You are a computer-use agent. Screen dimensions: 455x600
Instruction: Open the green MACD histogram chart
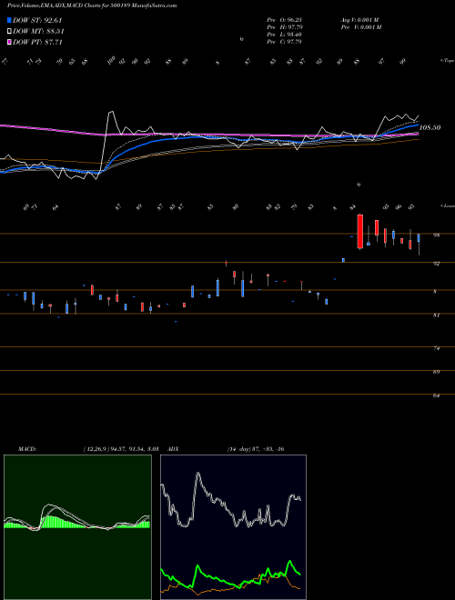pyautogui.click(x=77, y=527)
